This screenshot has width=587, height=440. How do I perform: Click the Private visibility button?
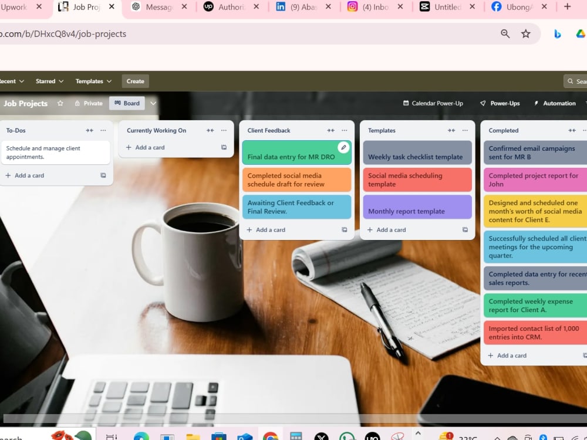(x=89, y=103)
